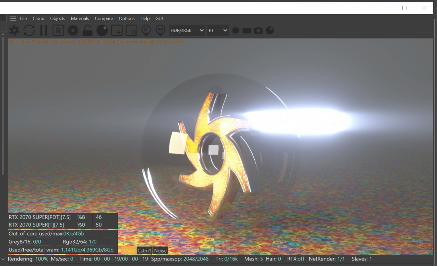Select the material picker M icon

(x=160, y=30)
